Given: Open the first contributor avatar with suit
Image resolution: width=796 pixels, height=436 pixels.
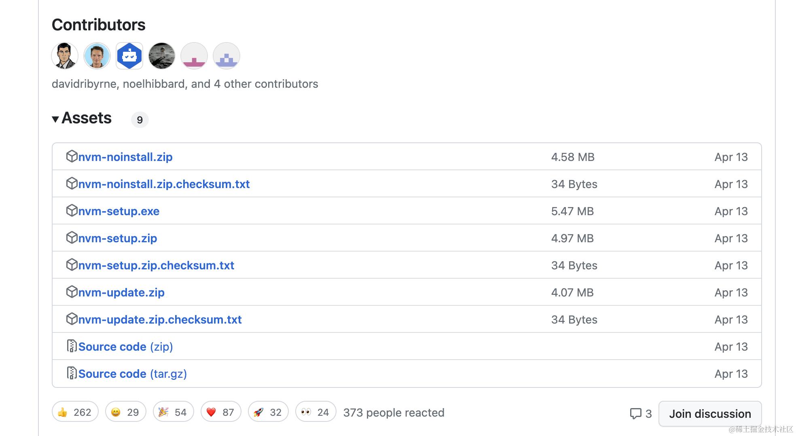Looking at the screenshot, I should 65,56.
